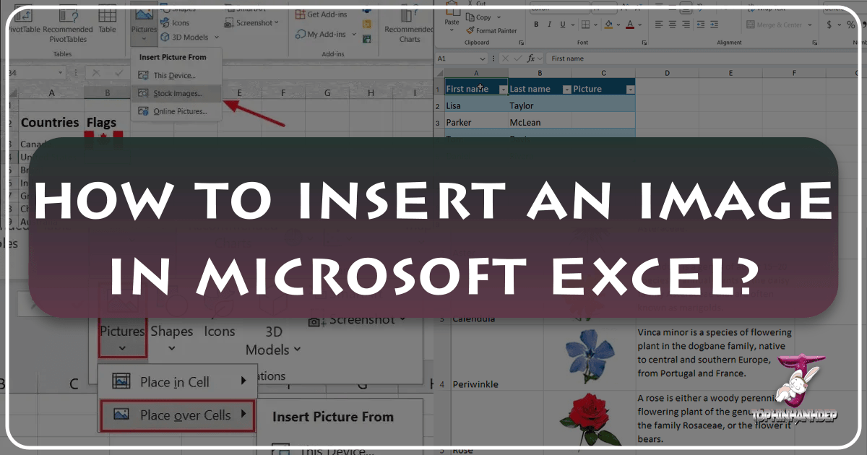Pick the font color red swatch
The width and height of the screenshot is (867, 455).
point(630,25)
